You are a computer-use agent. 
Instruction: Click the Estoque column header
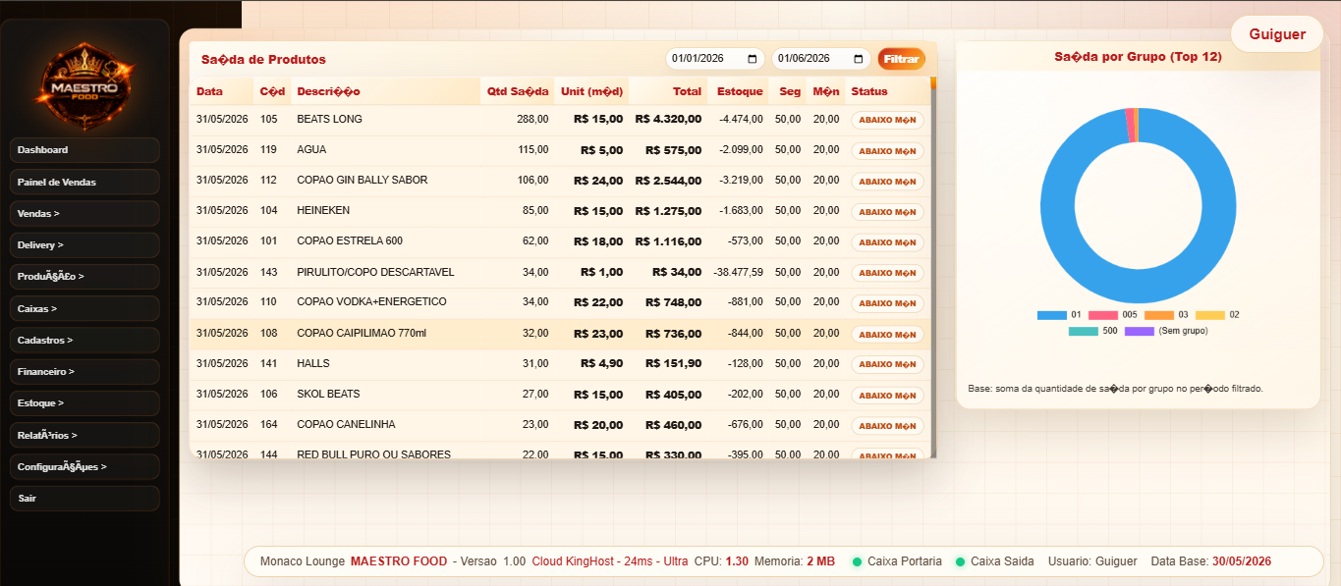click(740, 91)
